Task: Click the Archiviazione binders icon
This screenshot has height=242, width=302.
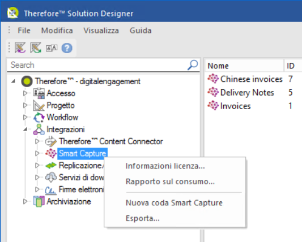Action: (x=39, y=201)
